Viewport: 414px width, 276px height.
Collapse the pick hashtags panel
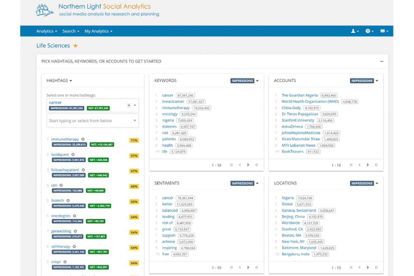pyautogui.click(x=382, y=61)
